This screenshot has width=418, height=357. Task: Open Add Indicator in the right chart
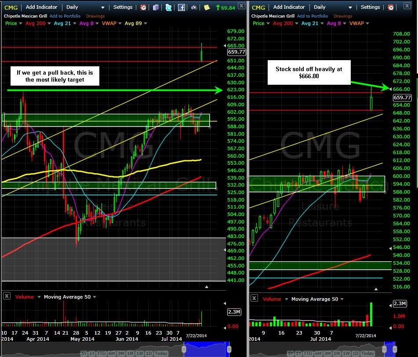pyautogui.click(x=289, y=7)
